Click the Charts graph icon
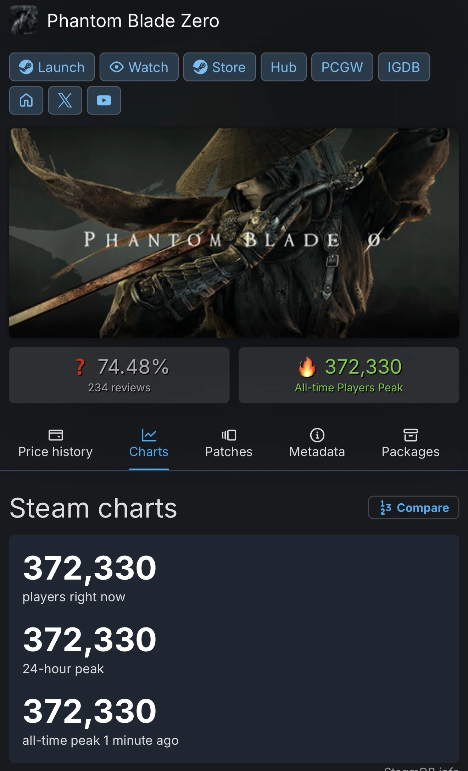This screenshot has height=771, width=468. (x=149, y=435)
